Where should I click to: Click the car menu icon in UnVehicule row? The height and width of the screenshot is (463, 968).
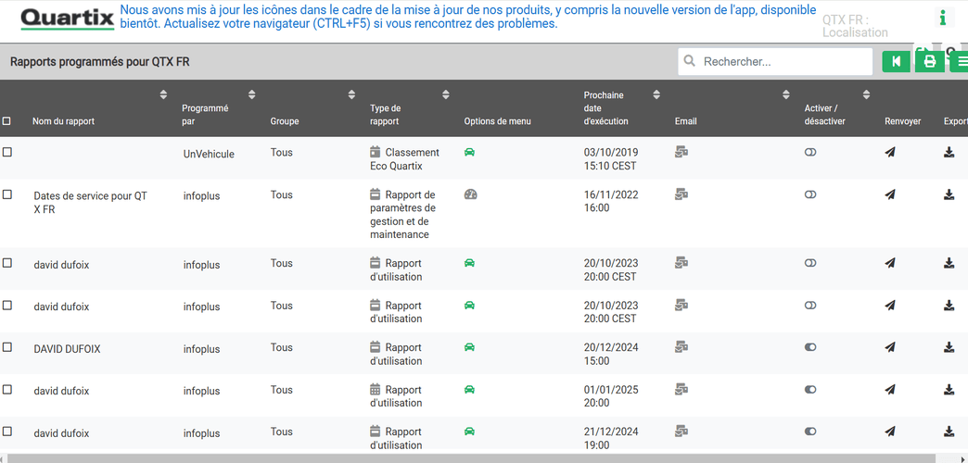click(x=469, y=152)
